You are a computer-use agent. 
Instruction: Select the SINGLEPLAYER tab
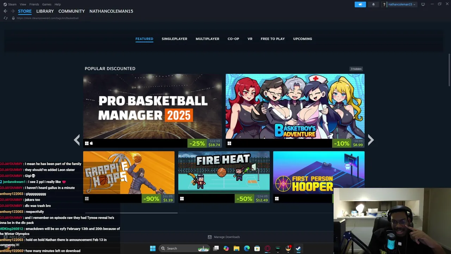[x=174, y=39]
